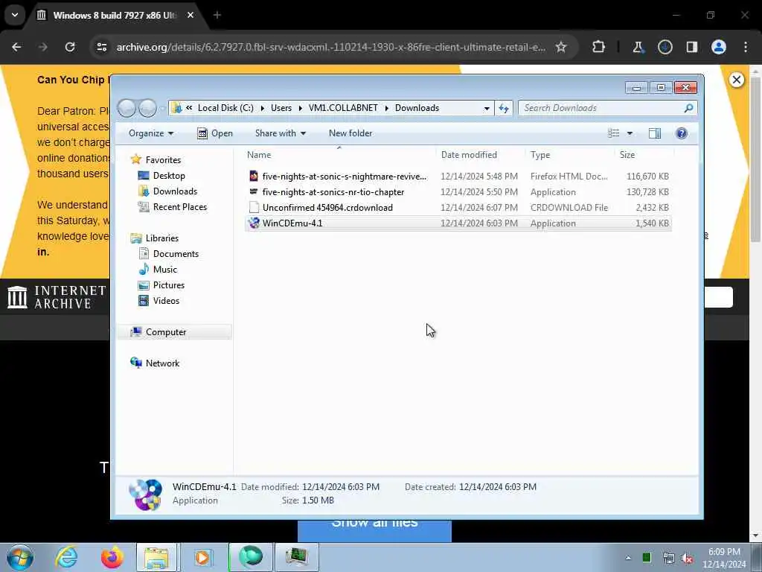Launch Internet Explorer from taskbar
762x572 pixels.
coord(66,557)
